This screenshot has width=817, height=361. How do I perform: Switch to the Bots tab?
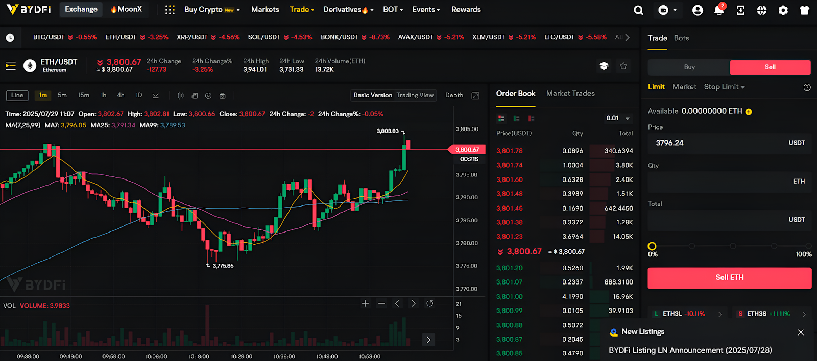tap(681, 38)
